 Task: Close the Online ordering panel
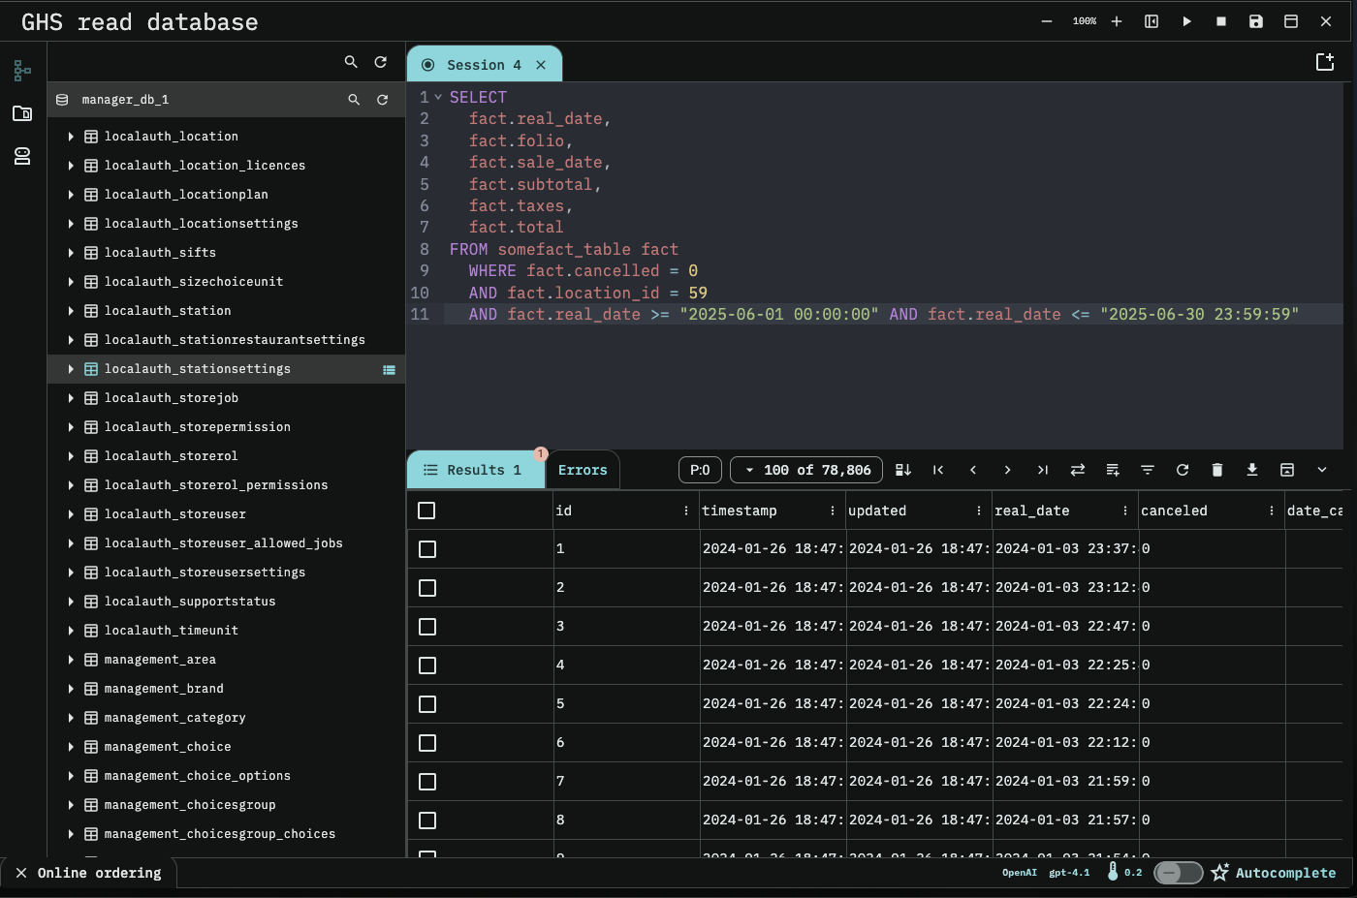[21, 873]
